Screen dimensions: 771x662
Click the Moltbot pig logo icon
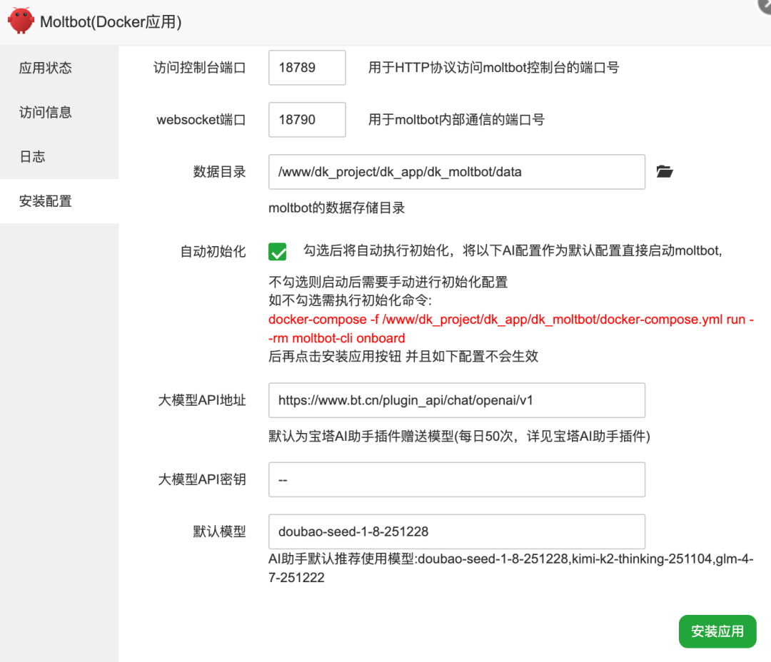21,21
